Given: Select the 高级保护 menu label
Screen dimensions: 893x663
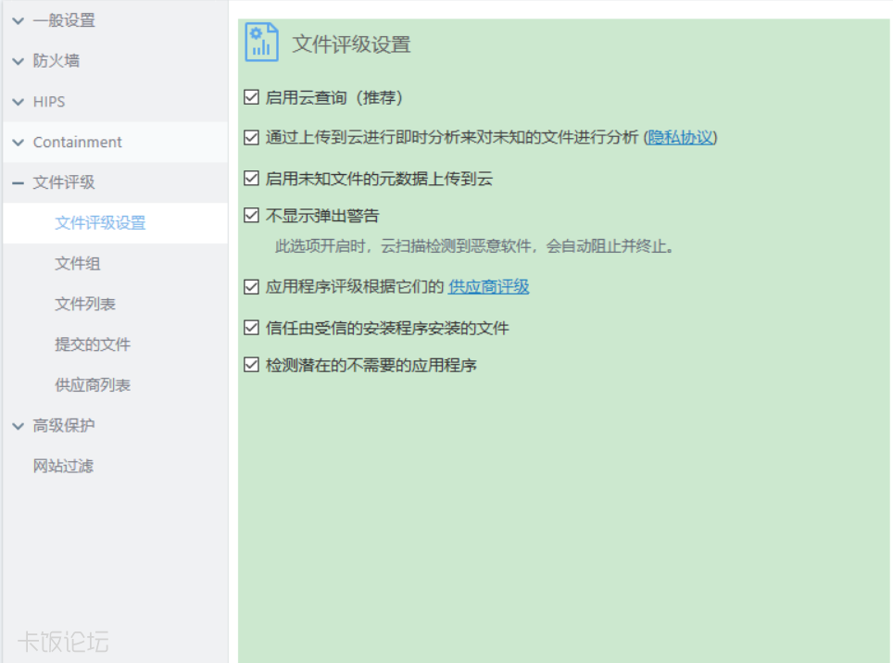Looking at the screenshot, I should pyautogui.click(x=64, y=426).
